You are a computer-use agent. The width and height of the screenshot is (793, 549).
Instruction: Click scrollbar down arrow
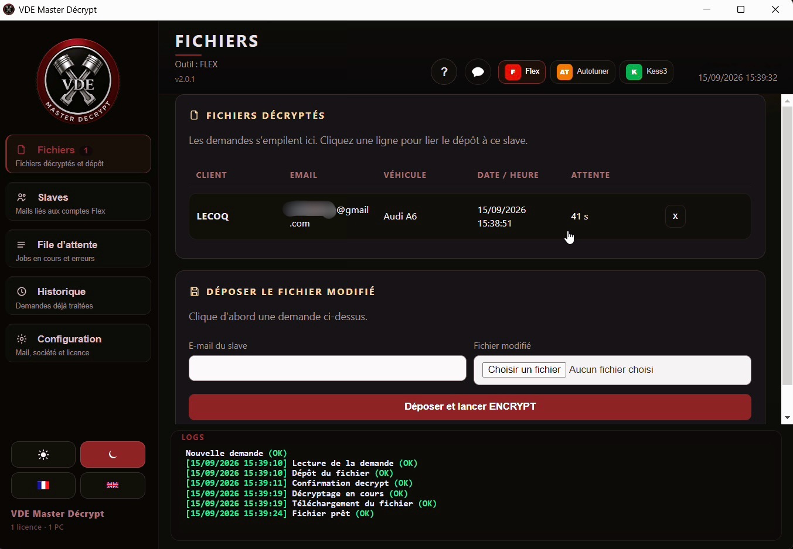[788, 418]
